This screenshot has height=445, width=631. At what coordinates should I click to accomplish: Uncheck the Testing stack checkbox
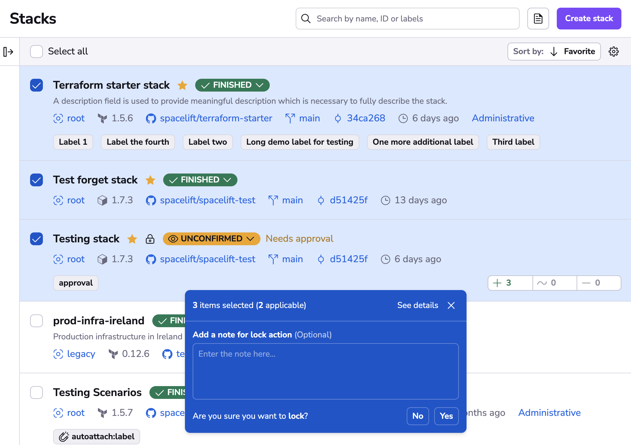click(x=36, y=239)
